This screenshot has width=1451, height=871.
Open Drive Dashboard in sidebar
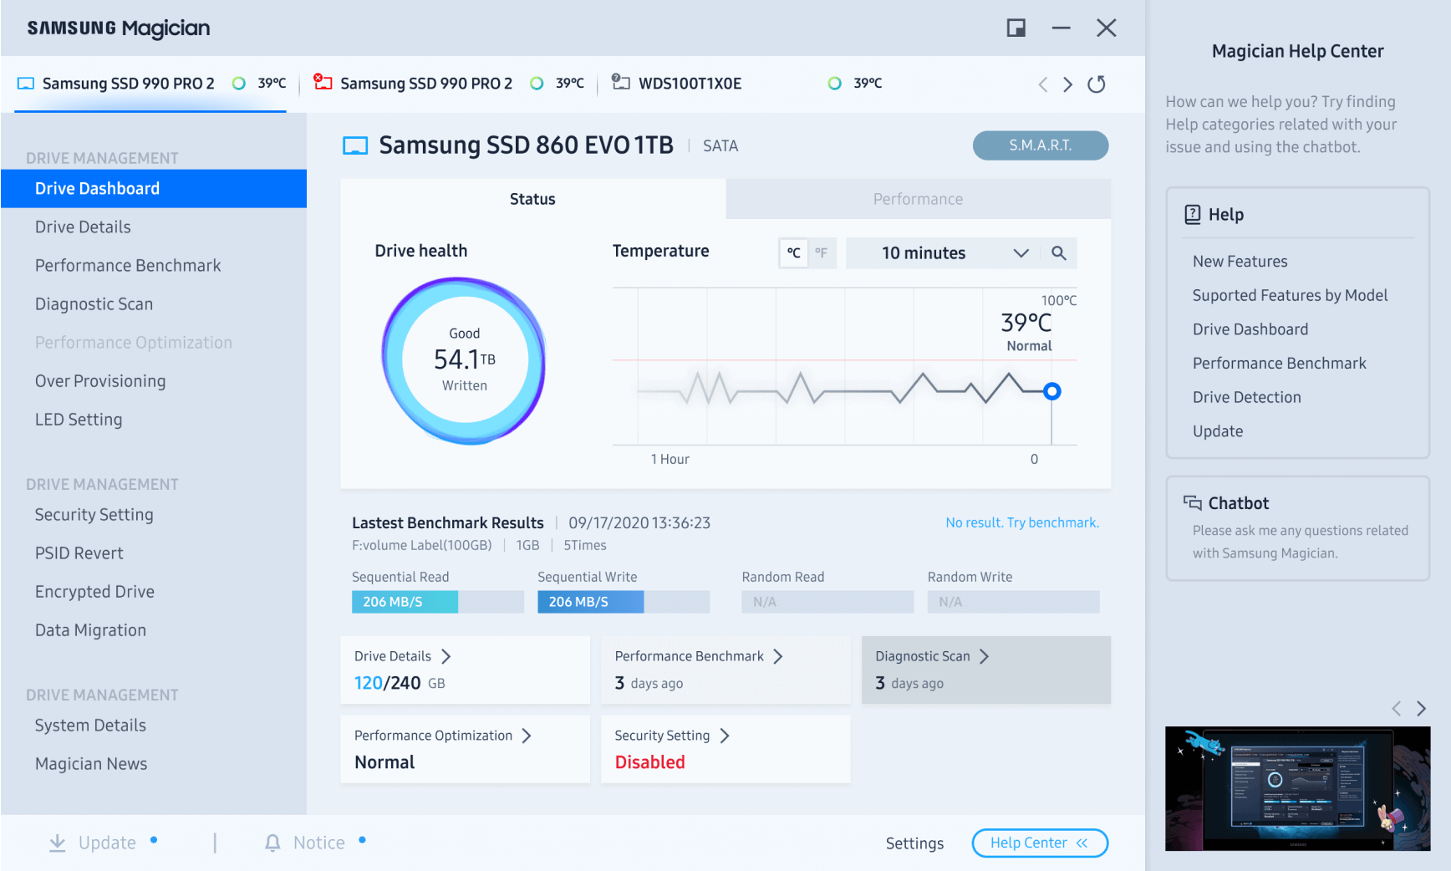pyautogui.click(x=154, y=189)
